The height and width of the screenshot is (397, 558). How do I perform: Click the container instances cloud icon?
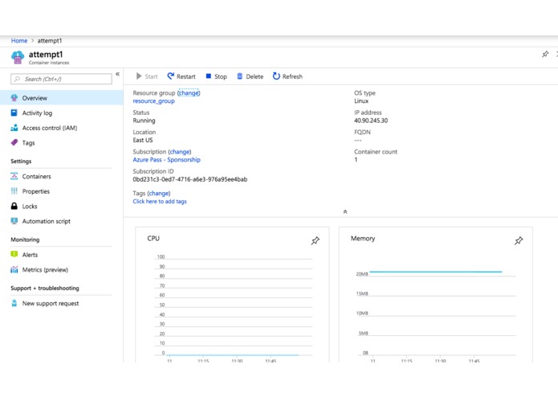(18, 57)
